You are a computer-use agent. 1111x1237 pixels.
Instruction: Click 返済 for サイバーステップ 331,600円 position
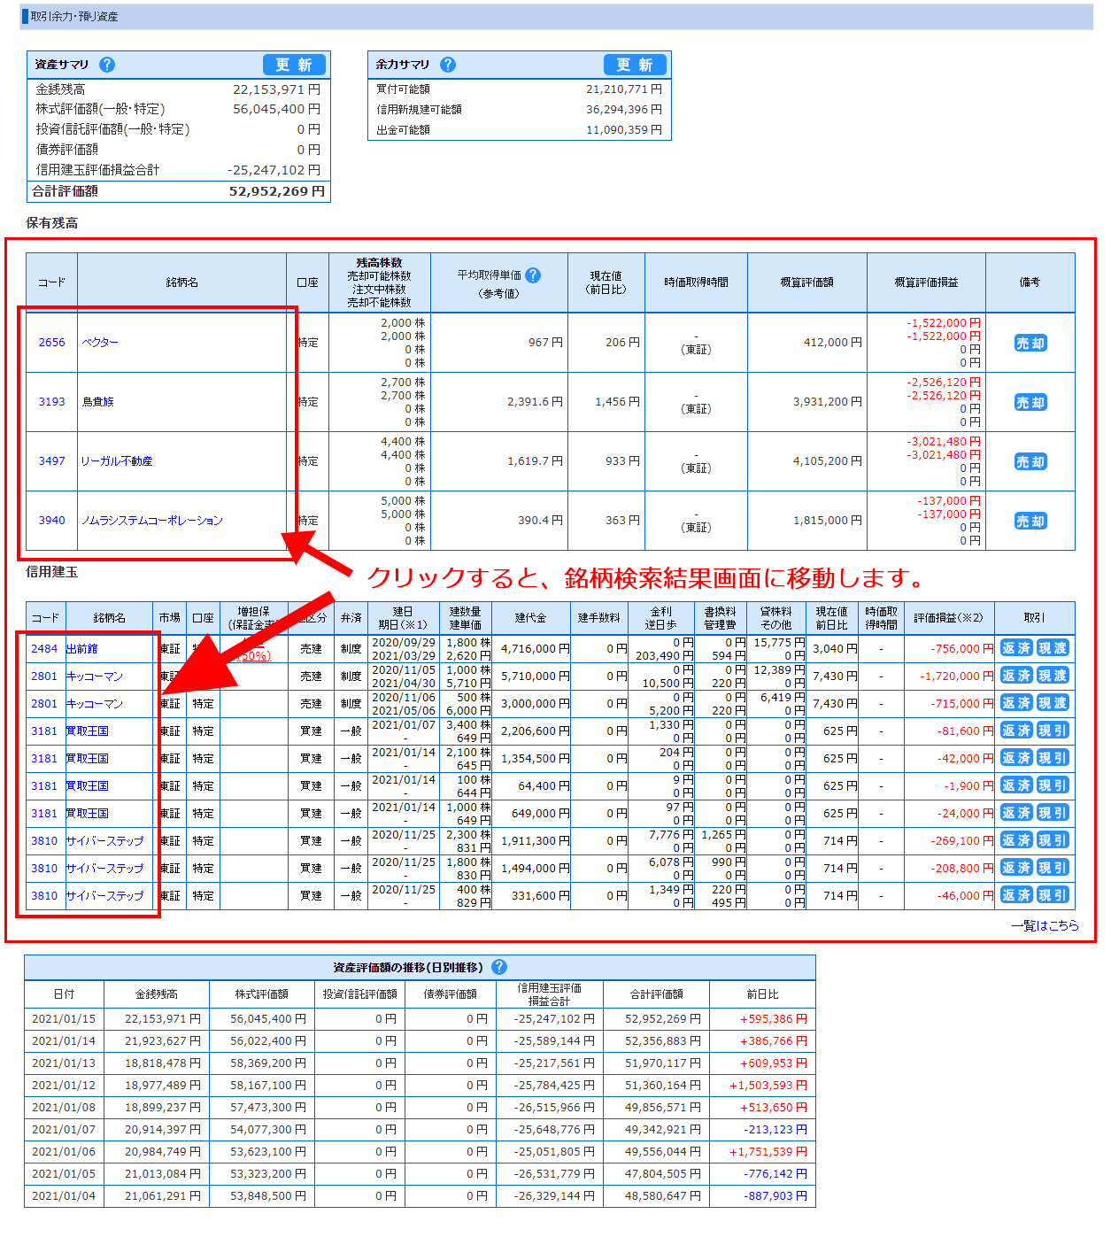click(x=1016, y=895)
